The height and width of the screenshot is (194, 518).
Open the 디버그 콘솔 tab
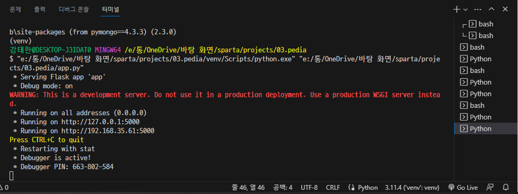(74, 10)
